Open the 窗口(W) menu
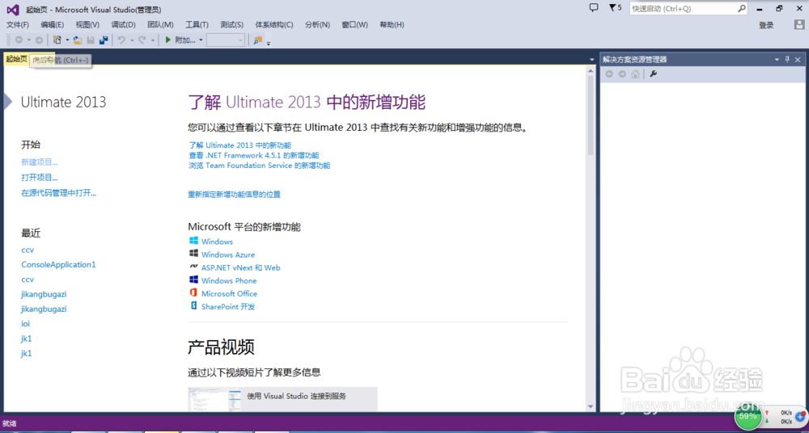This screenshot has height=433, width=809. (x=354, y=25)
